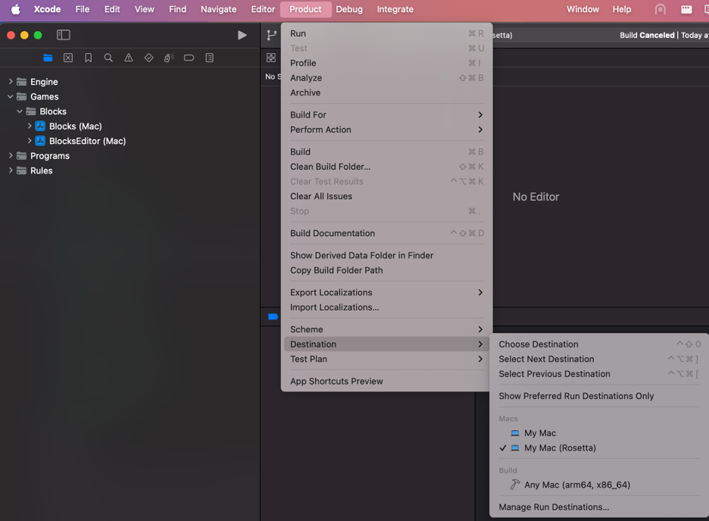Click the menu bar icon right of Help
Image resolution: width=709 pixels, height=521 pixels.
[661, 9]
